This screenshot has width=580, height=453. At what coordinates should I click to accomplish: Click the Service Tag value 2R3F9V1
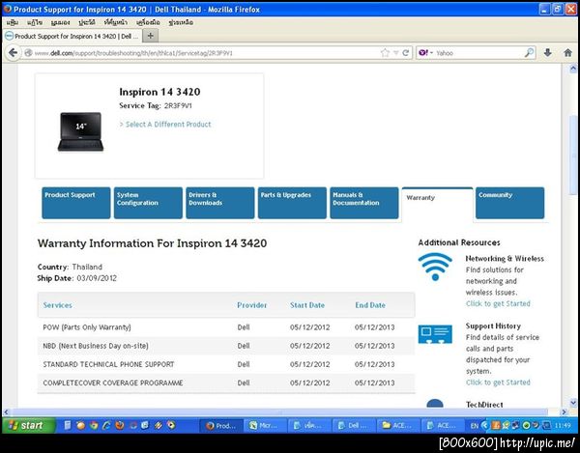(178, 105)
